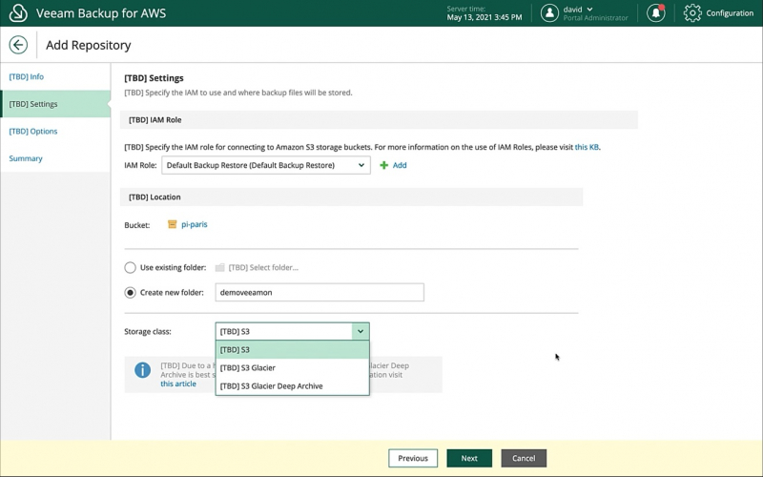Viewport: 763px width, 477px height.
Task: Click the Storage class: label
Action: [148, 332]
